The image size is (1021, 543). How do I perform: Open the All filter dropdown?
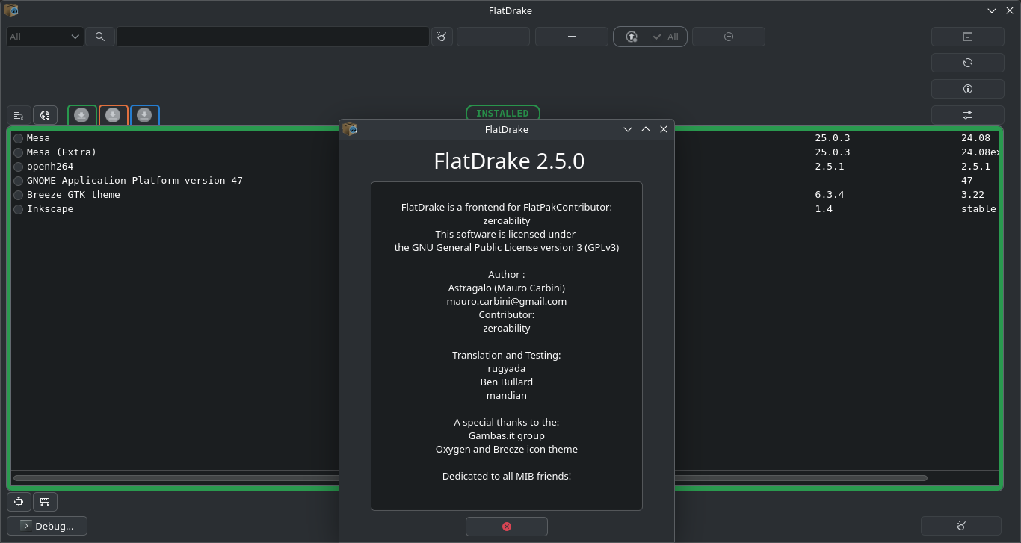click(44, 37)
